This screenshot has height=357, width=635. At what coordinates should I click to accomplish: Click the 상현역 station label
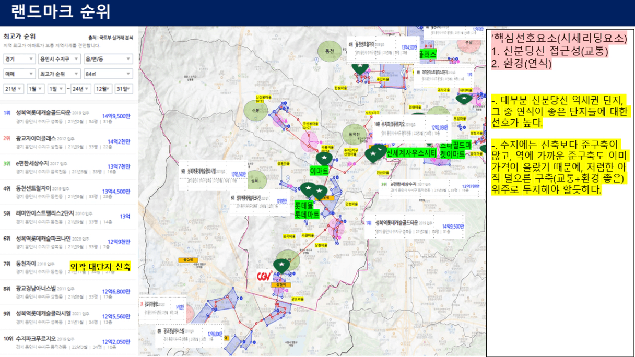pos(281,284)
